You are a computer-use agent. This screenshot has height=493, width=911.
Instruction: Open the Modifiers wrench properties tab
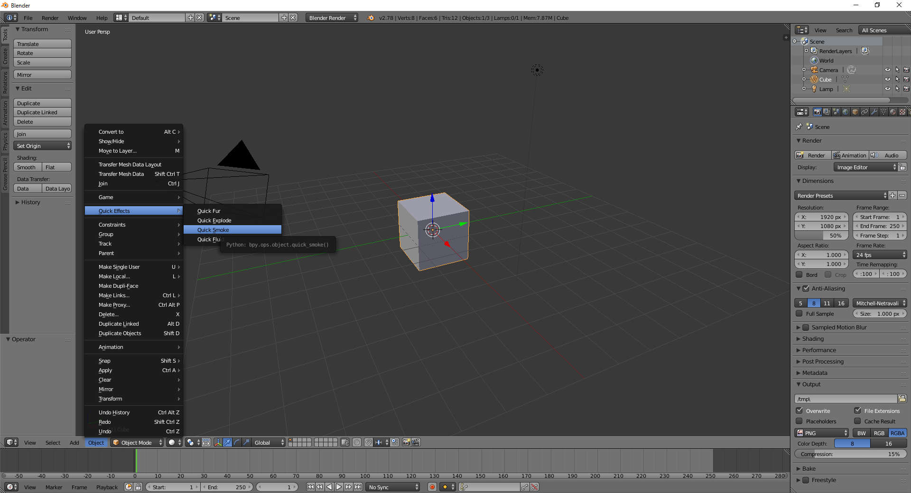pyautogui.click(x=874, y=112)
